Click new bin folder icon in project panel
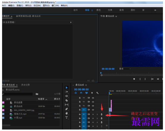 coord(37,94)
